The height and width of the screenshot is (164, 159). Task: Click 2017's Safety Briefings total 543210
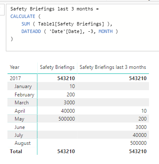66,78
